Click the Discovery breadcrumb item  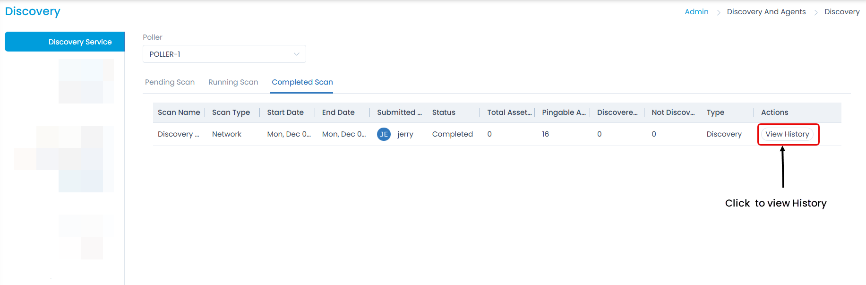[x=841, y=12]
